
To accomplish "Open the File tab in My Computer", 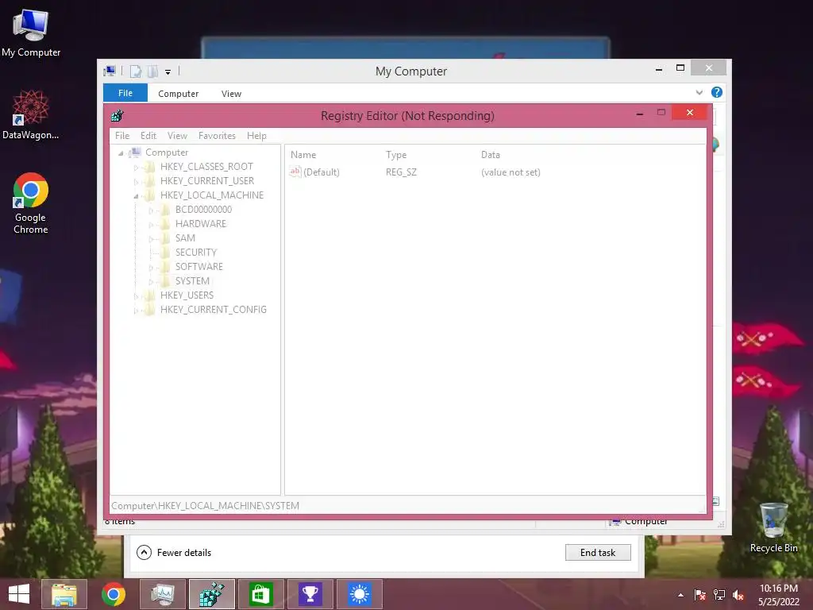I will coord(125,93).
